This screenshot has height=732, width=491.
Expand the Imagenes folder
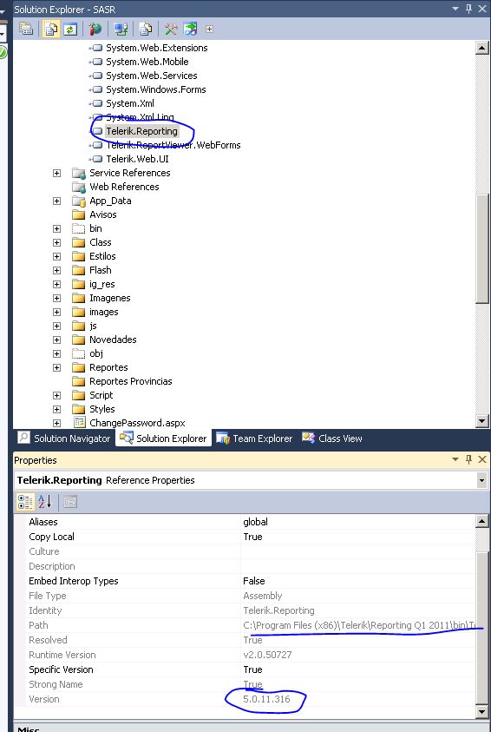(x=57, y=299)
